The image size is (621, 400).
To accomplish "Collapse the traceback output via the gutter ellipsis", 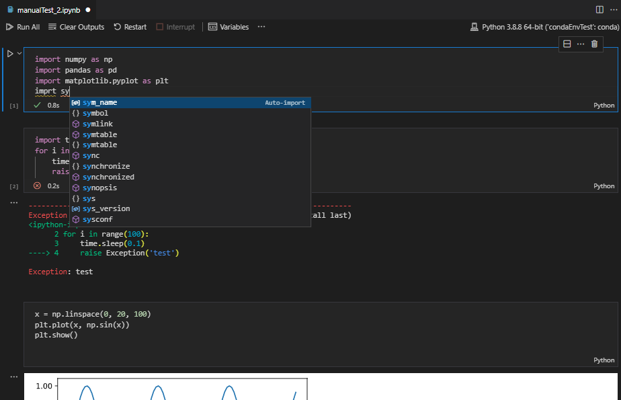I will [14, 201].
